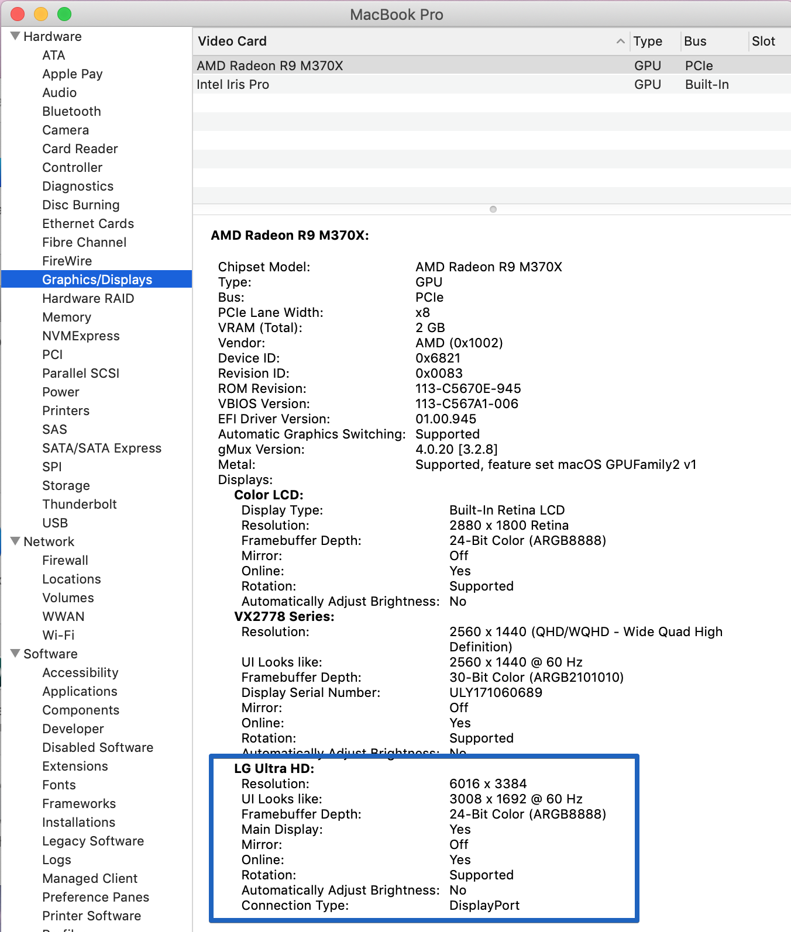
Task: Collapse the Network section triangle
Action: click(16, 541)
